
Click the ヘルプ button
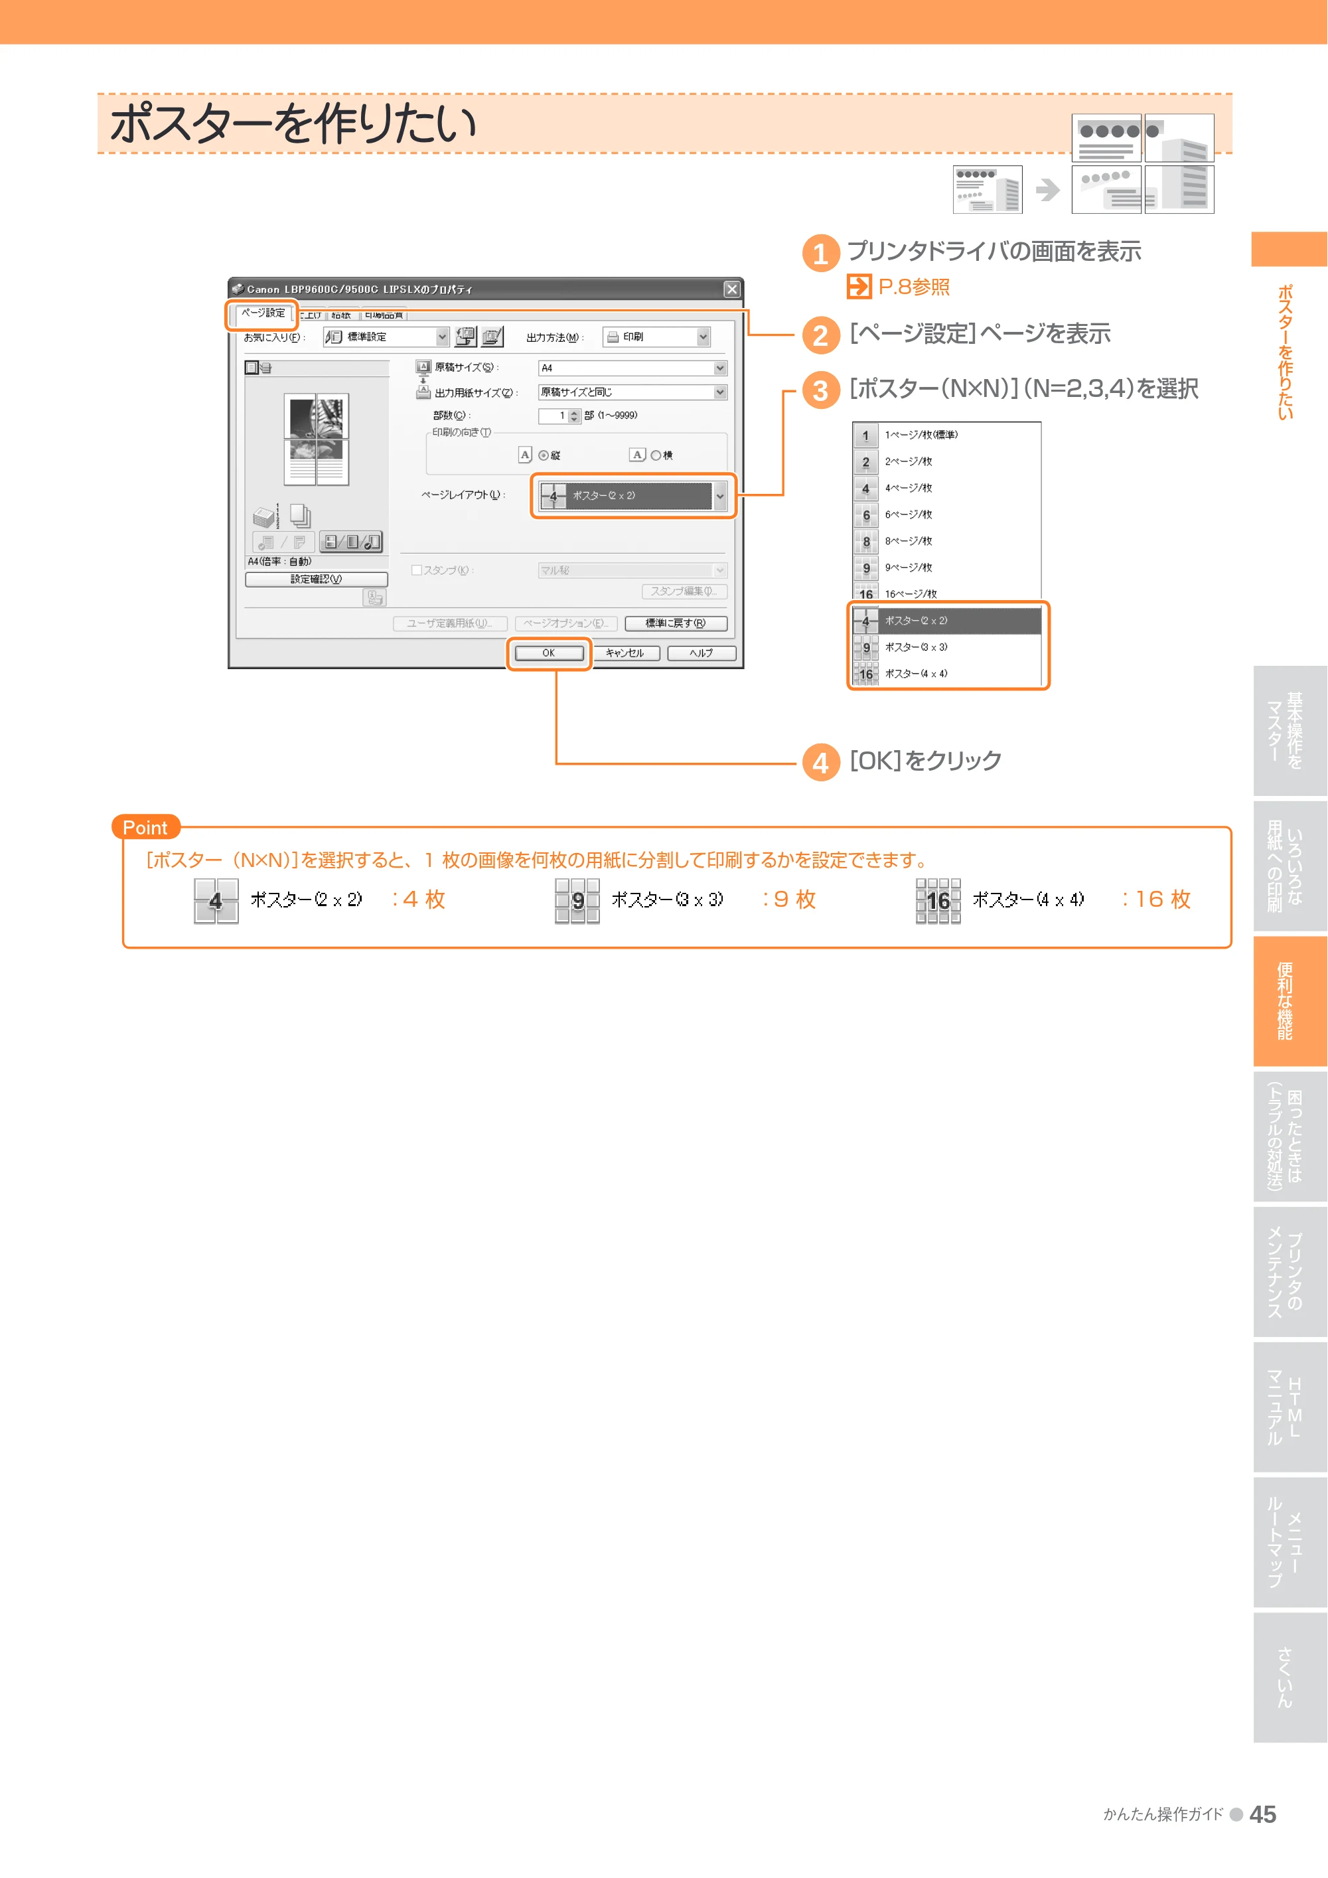click(x=701, y=653)
